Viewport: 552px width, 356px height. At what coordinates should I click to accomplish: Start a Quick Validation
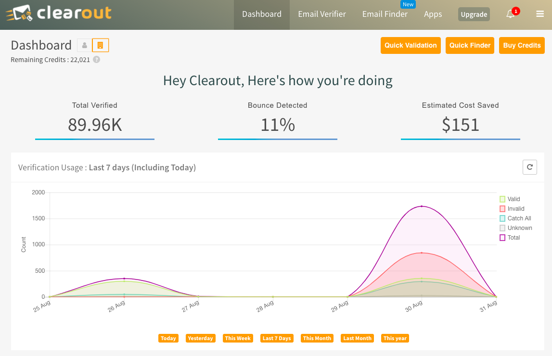click(x=411, y=45)
